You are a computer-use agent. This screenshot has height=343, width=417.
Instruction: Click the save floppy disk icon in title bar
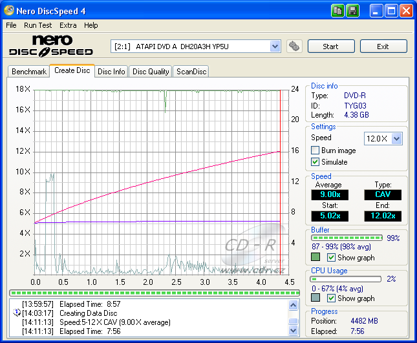(352, 11)
